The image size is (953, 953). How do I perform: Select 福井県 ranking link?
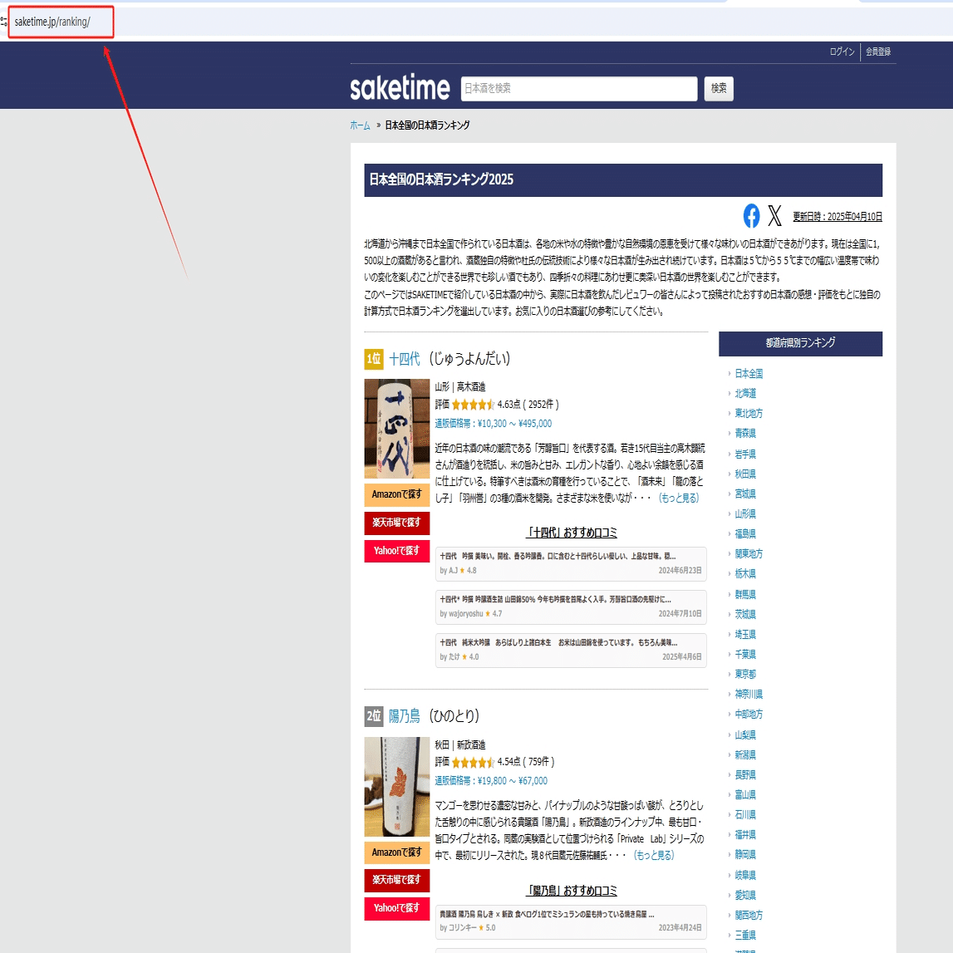click(745, 835)
